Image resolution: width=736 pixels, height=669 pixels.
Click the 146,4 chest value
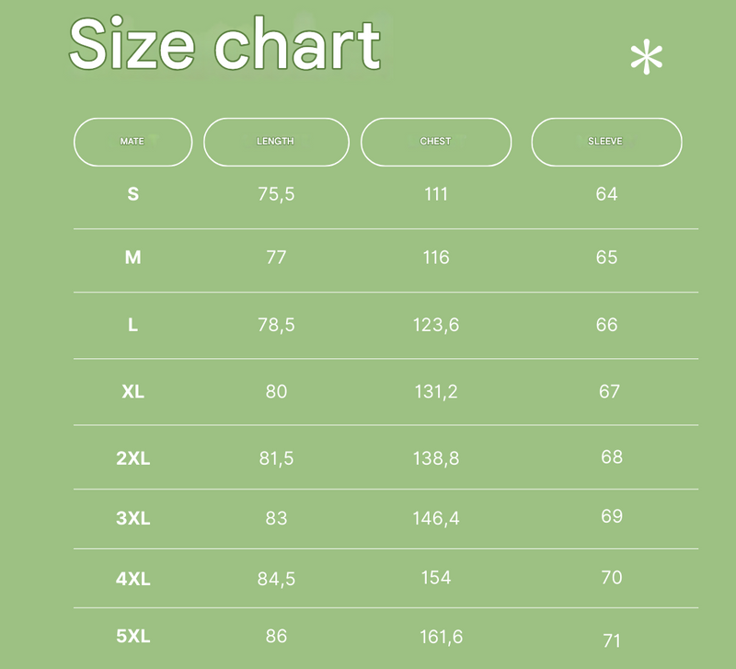(436, 518)
